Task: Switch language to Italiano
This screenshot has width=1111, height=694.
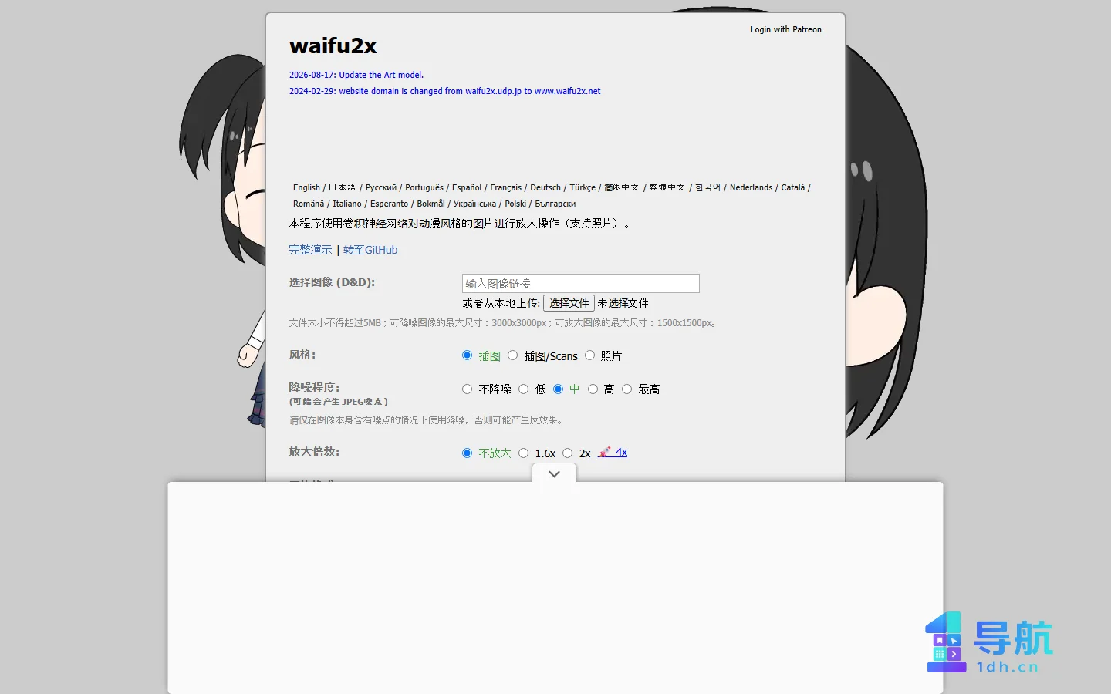Action: pos(347,204)
